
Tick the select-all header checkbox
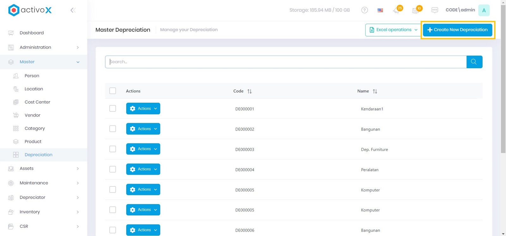pos(113,91)
